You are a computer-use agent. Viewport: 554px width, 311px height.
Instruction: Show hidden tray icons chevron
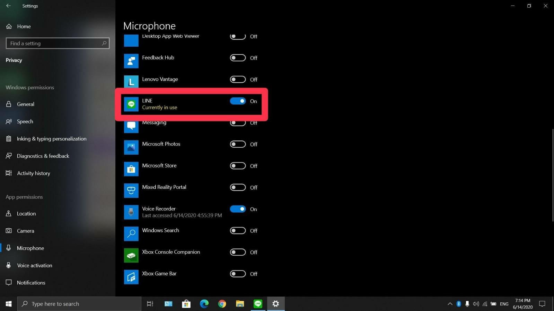click(450, 304)
